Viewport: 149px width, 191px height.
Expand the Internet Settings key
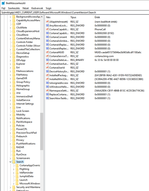(x=10, y=104)
